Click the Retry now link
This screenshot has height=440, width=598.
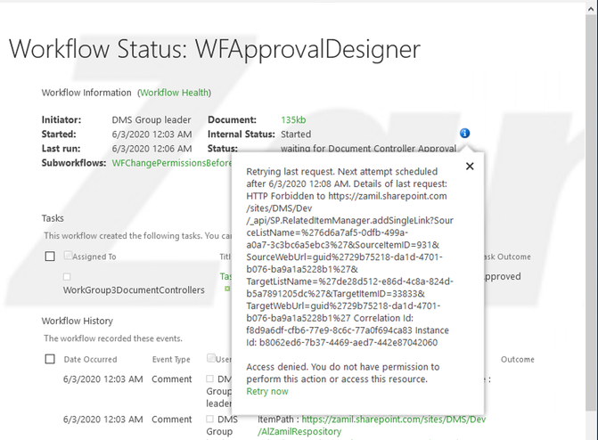[x=267, y=392]
